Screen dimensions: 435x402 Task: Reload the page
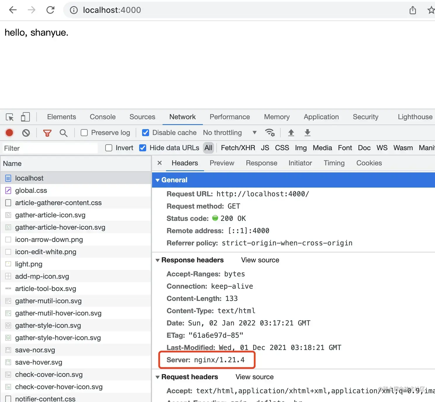point(50,10)
